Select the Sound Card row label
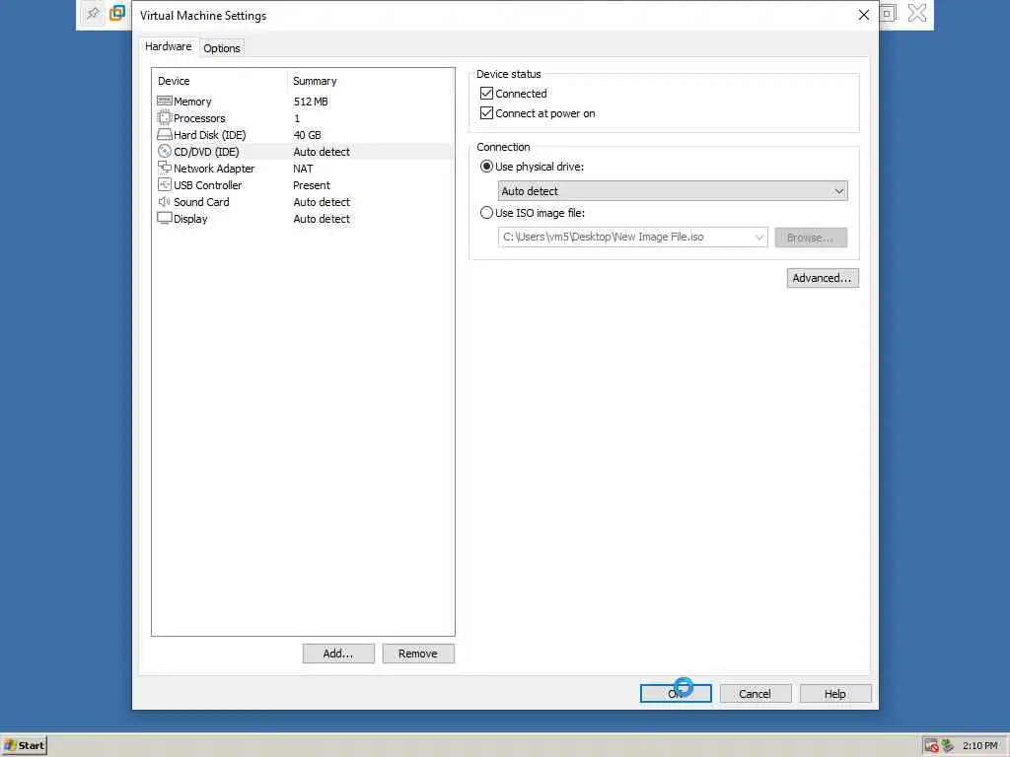1010x757 pixels. [x=201, y=201]
